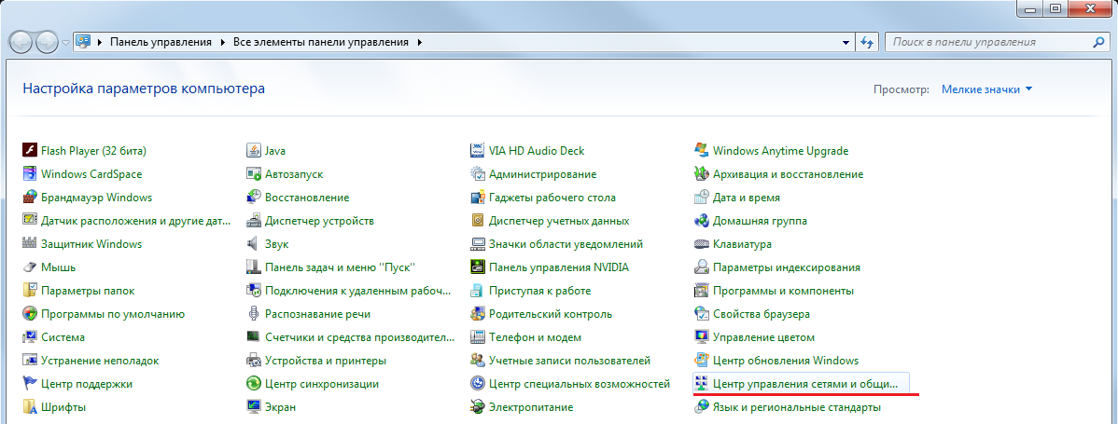Click the Родительский контроль icon

(x=478, y=314)
